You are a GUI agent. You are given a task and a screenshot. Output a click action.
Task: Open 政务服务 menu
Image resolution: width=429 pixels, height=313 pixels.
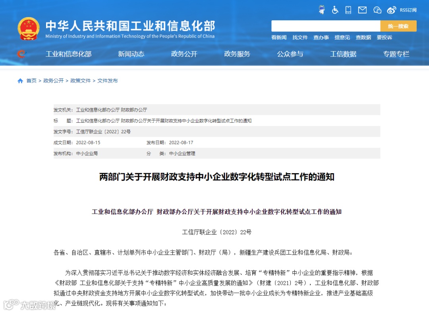237,54
